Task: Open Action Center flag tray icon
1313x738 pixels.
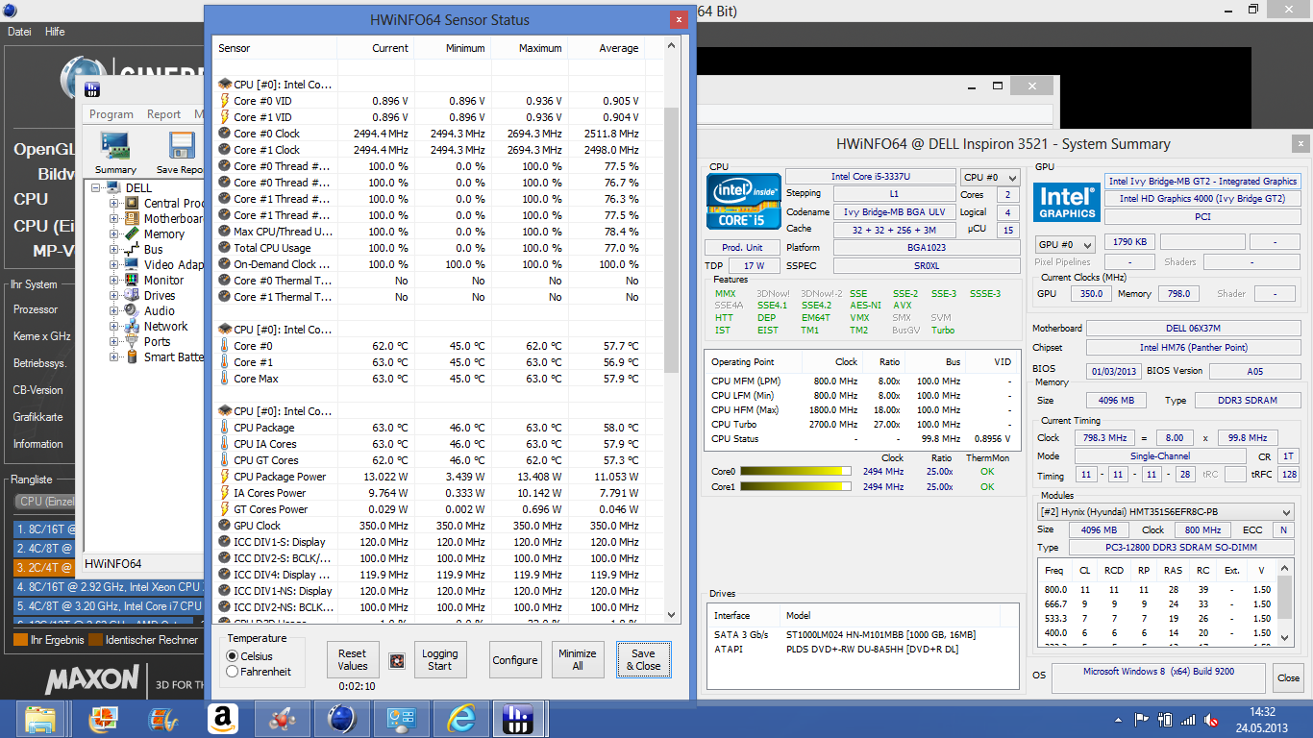Action: coord(1142,719)
